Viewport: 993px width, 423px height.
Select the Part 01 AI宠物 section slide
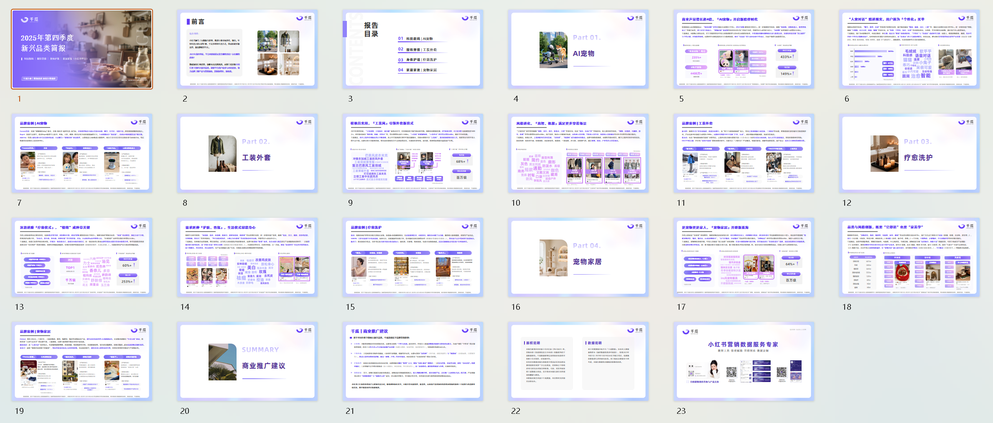click(x=578, y=49)
